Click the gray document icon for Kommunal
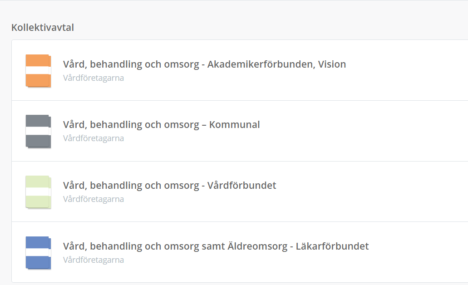The width and height of the screenshot is (468, 285). pos(38,131)
